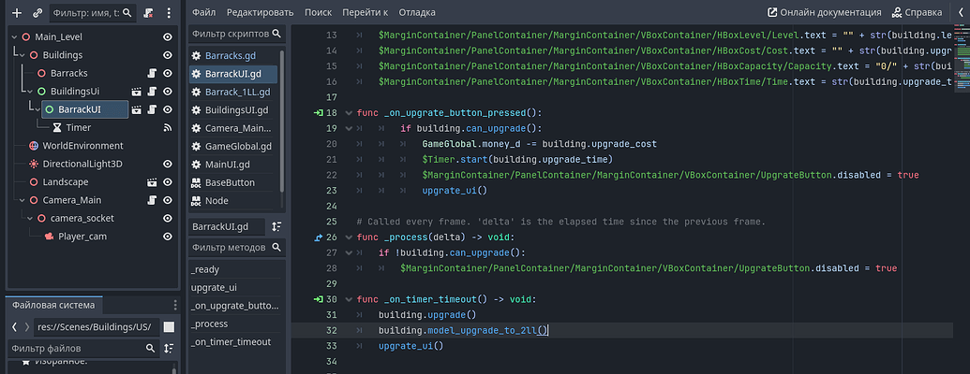
Task: Open the script icon on BuildingsUi node
Action: pos(152,92)
